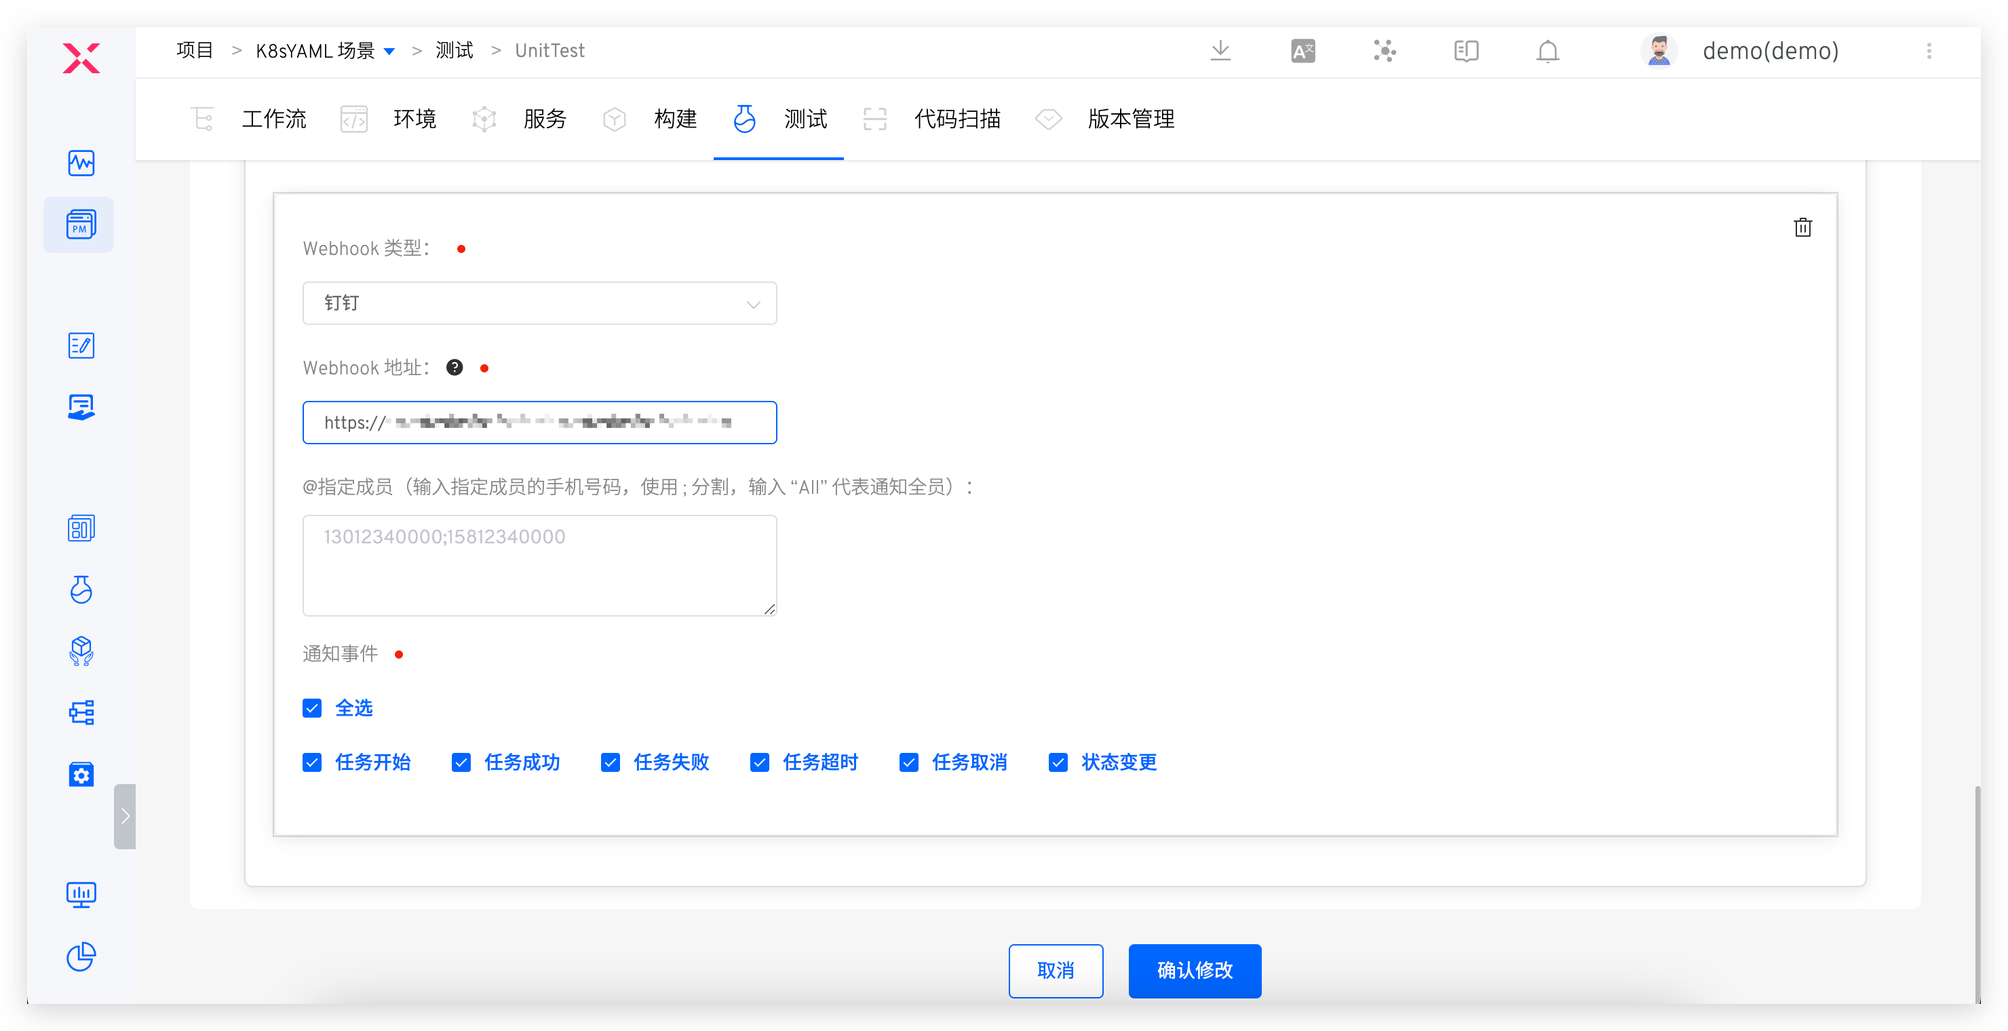The image size is (2008, 1031).
Task: Select the 代码扫描 tab
Action: [957, 119]
